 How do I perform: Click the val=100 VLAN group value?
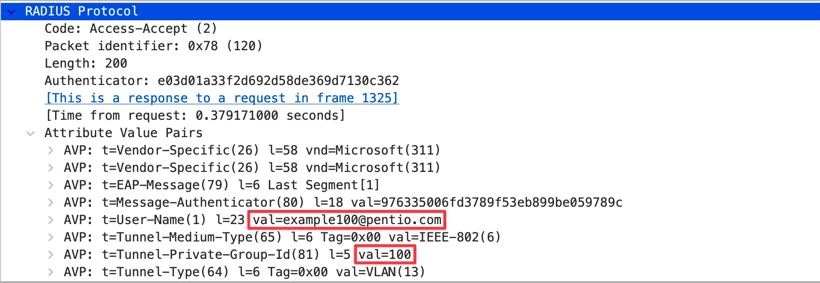(385, 255)
